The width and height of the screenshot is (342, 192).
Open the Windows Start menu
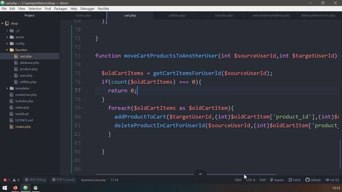coord(5,188)
